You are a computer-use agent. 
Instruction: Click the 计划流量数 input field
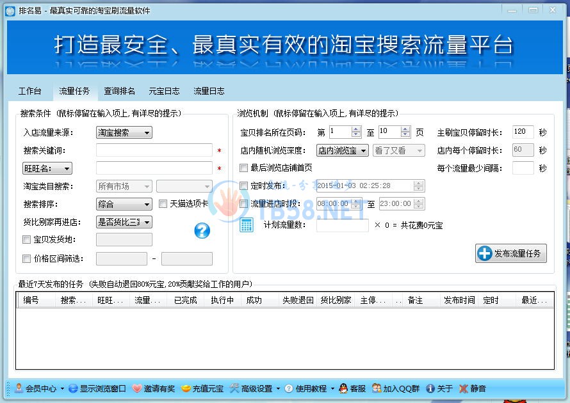coord(343,225)
